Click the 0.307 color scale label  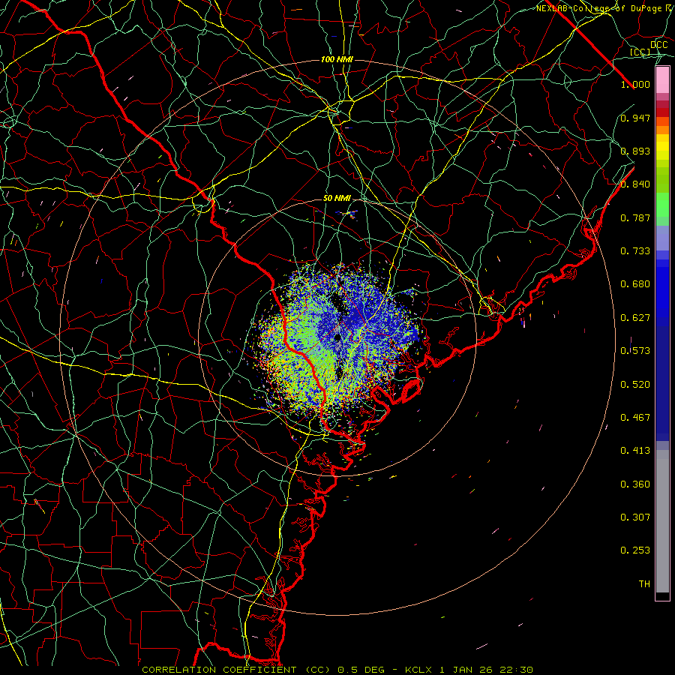tap(635, 517)
